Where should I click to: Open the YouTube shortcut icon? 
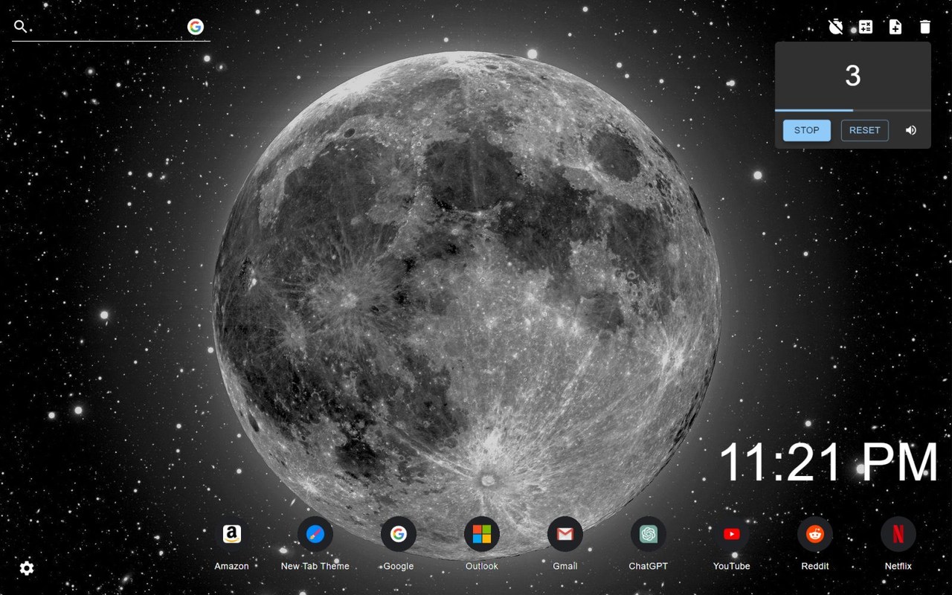[x=732, y=534]
